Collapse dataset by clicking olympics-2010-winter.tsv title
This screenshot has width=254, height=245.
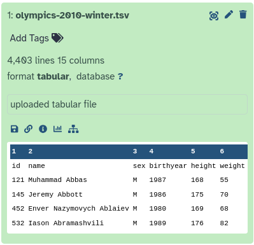(x=73, y=15)
